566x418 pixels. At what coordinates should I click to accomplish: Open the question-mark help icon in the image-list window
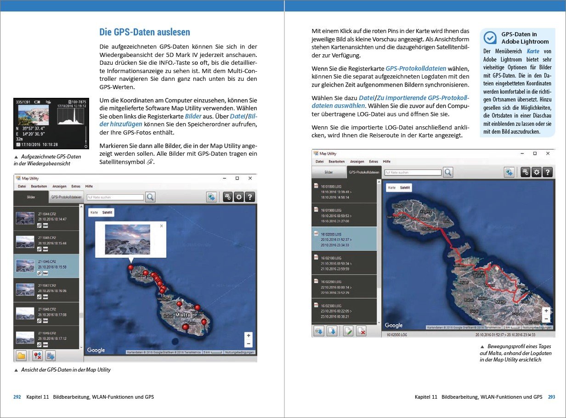(249, 197)
